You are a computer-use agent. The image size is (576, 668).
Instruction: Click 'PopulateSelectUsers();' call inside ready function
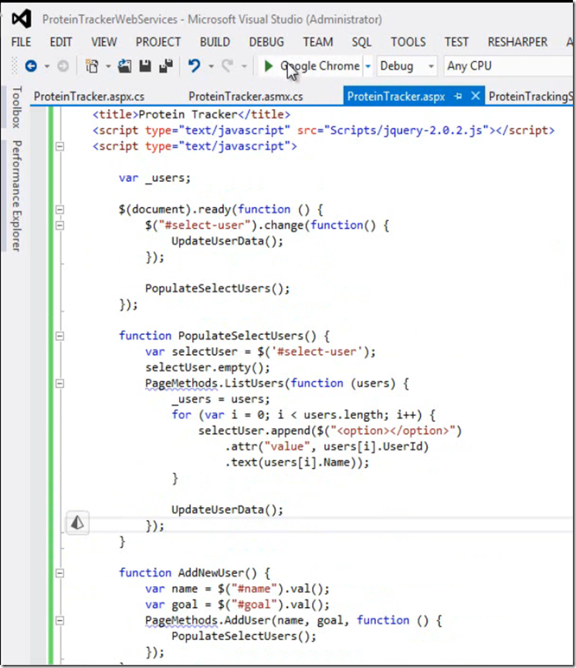pos(218,288)
